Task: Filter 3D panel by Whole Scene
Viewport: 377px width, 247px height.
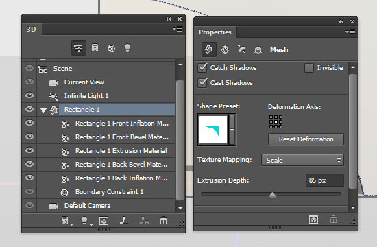Action: (79, 48)
